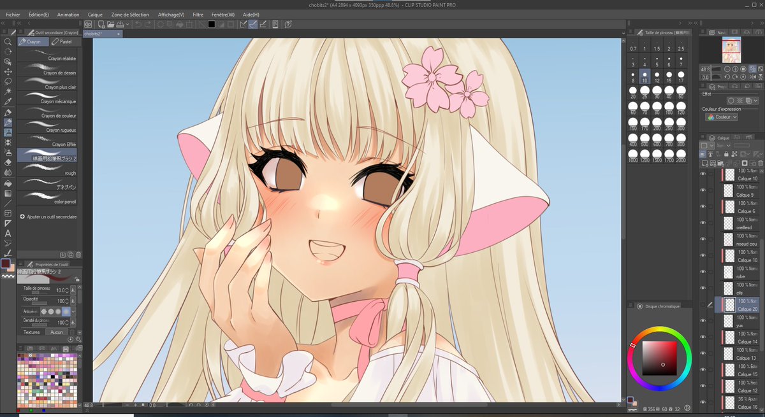Hide the Calque 18 layer

pyautogui.click(x=704, y=256)
